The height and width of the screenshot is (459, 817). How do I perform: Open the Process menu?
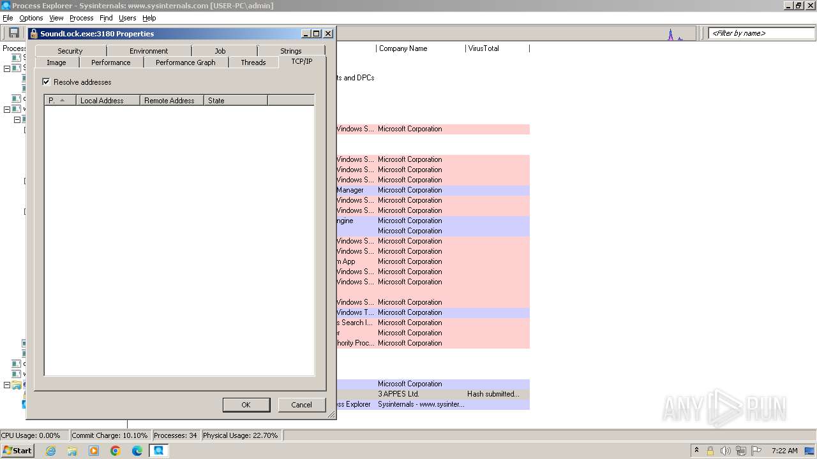pos(81,18)
